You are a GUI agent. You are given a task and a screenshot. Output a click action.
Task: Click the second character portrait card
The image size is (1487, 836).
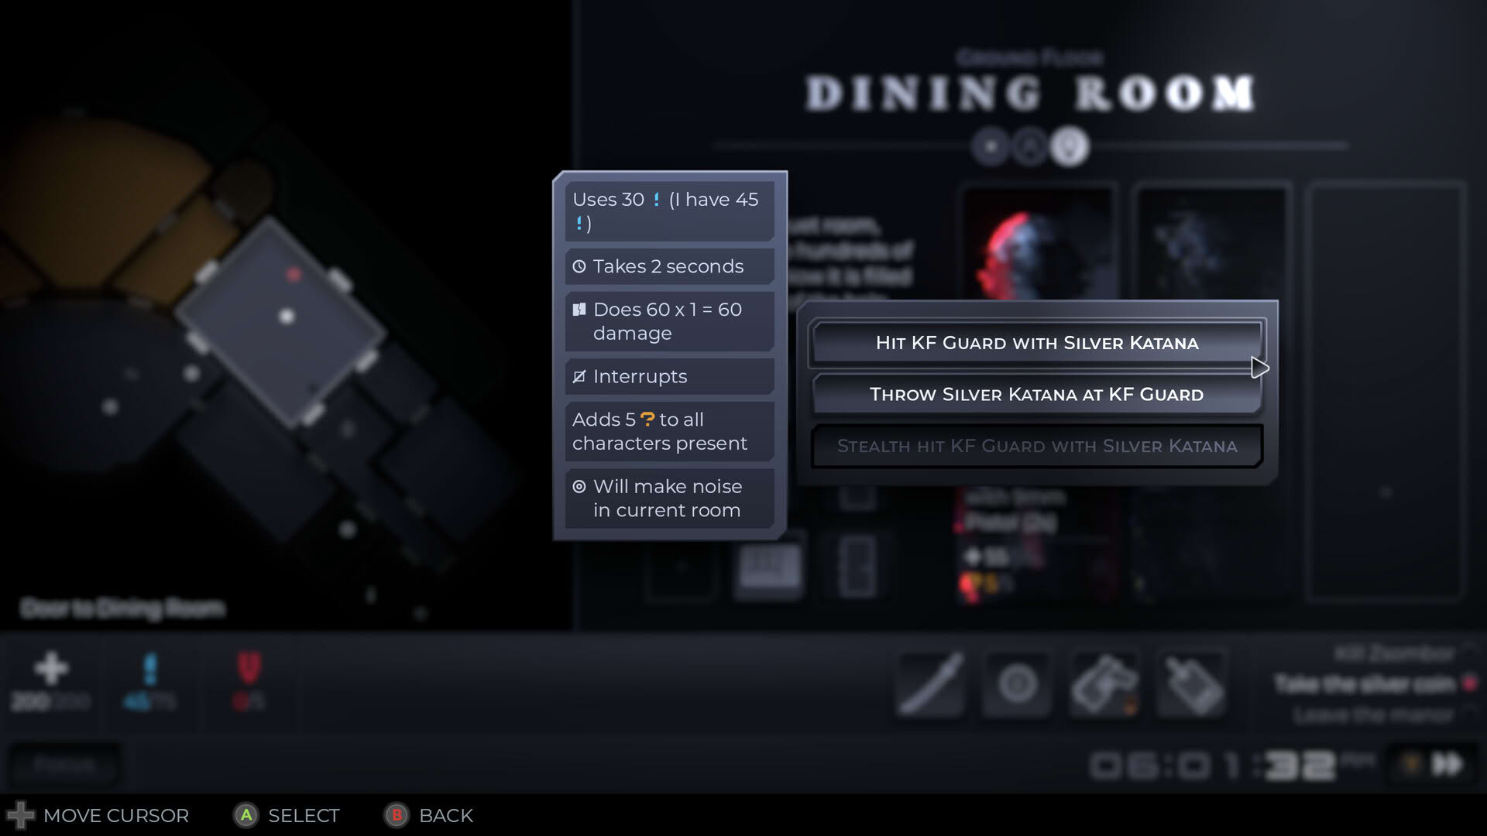pos(1213,393)
